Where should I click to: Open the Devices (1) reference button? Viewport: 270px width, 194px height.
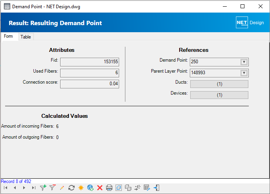pyautogui.click(x=219, y=95)
